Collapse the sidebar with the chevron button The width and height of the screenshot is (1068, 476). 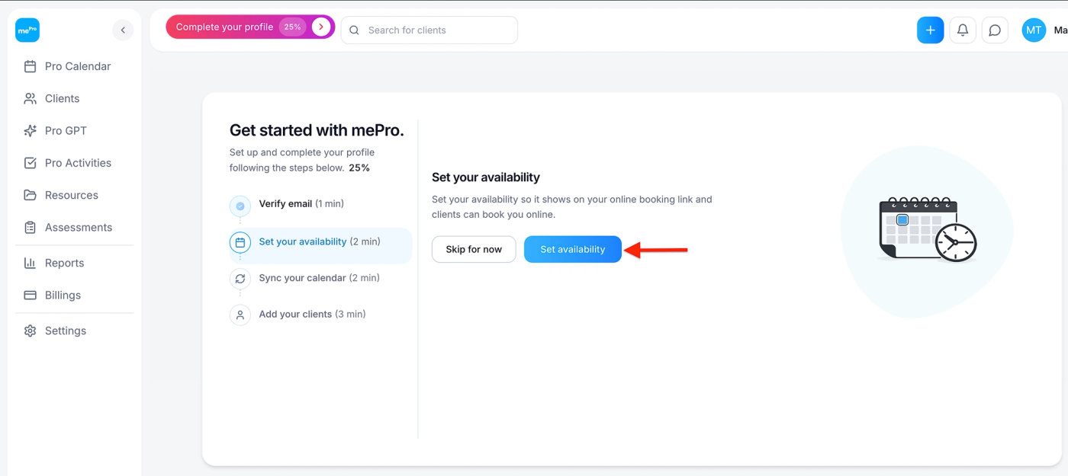coord(123,30)
